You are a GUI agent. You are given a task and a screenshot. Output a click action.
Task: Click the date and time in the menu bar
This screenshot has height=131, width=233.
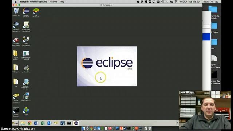click(198, 1)
